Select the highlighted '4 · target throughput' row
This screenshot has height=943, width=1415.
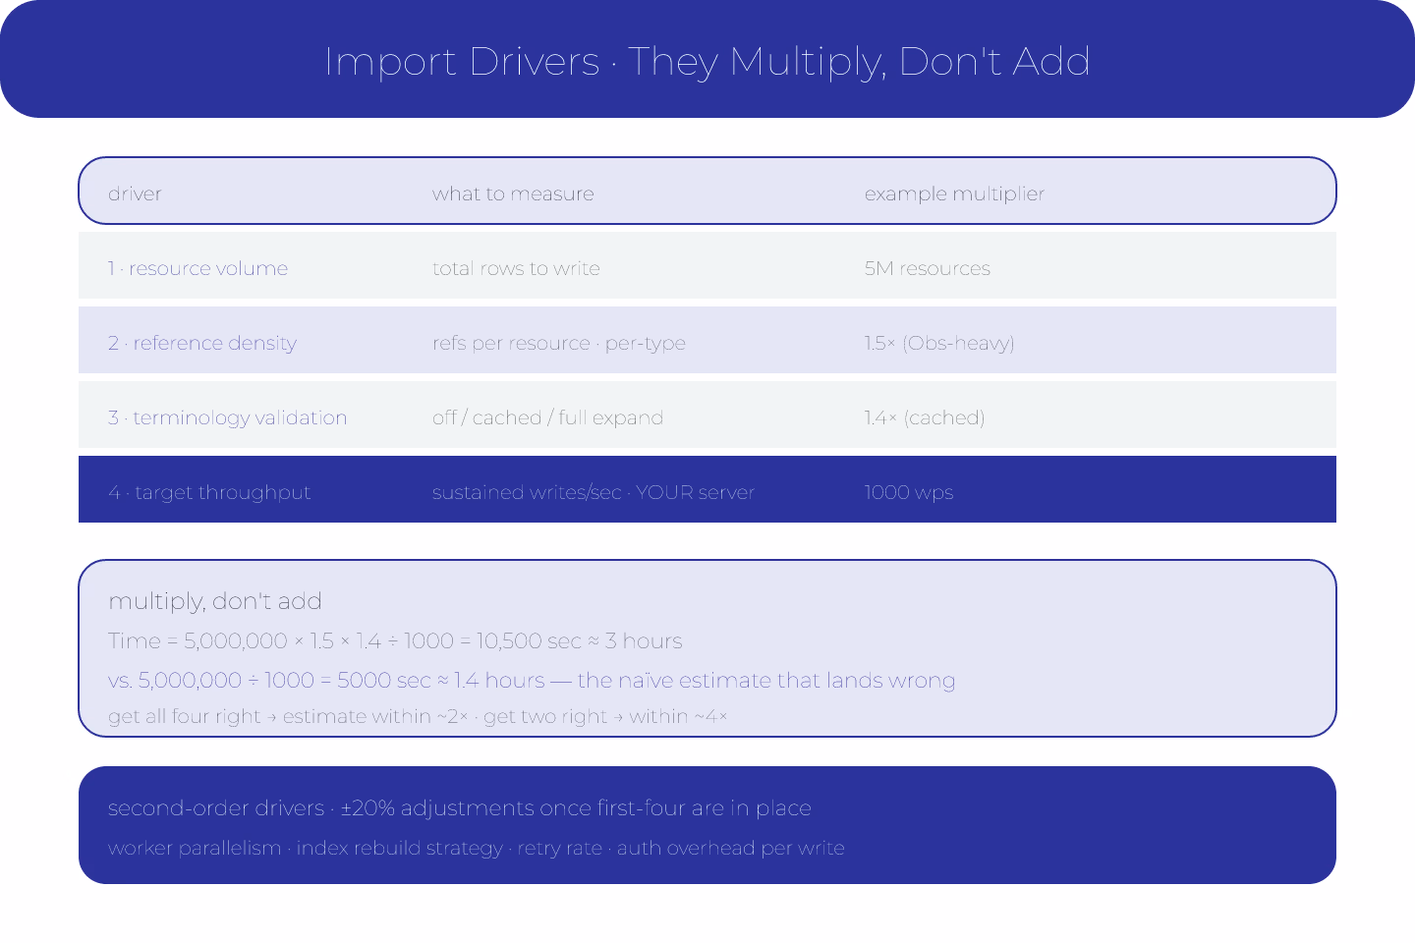(x=707, y=489)
